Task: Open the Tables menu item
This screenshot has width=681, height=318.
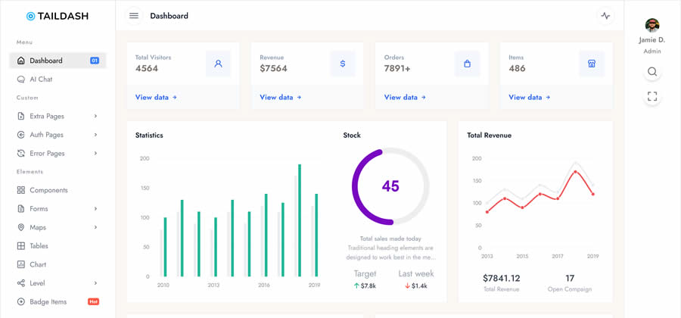Action: click(x=58, y=246)
